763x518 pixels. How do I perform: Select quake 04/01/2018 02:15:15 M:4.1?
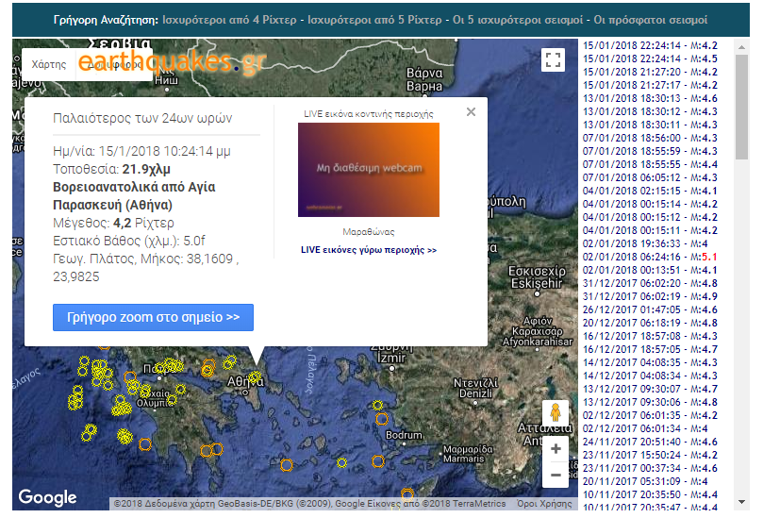click(650, 191)
